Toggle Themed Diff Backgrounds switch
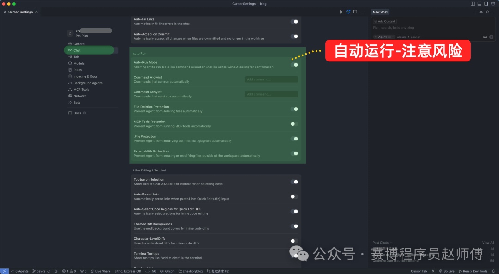This screenshot has height=274, width=499. [x=294, y=226]
